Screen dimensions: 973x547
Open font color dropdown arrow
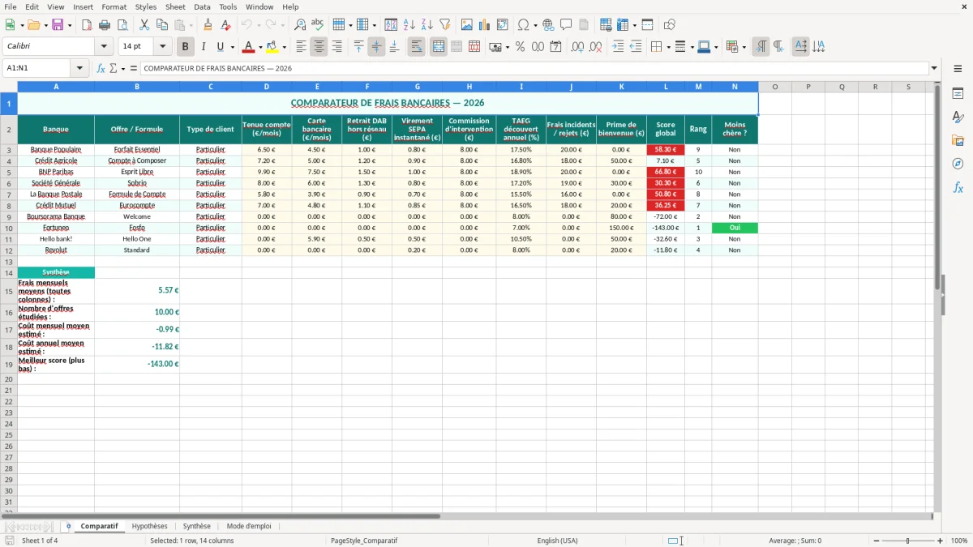pyautogui.click(x=260, y=47)
